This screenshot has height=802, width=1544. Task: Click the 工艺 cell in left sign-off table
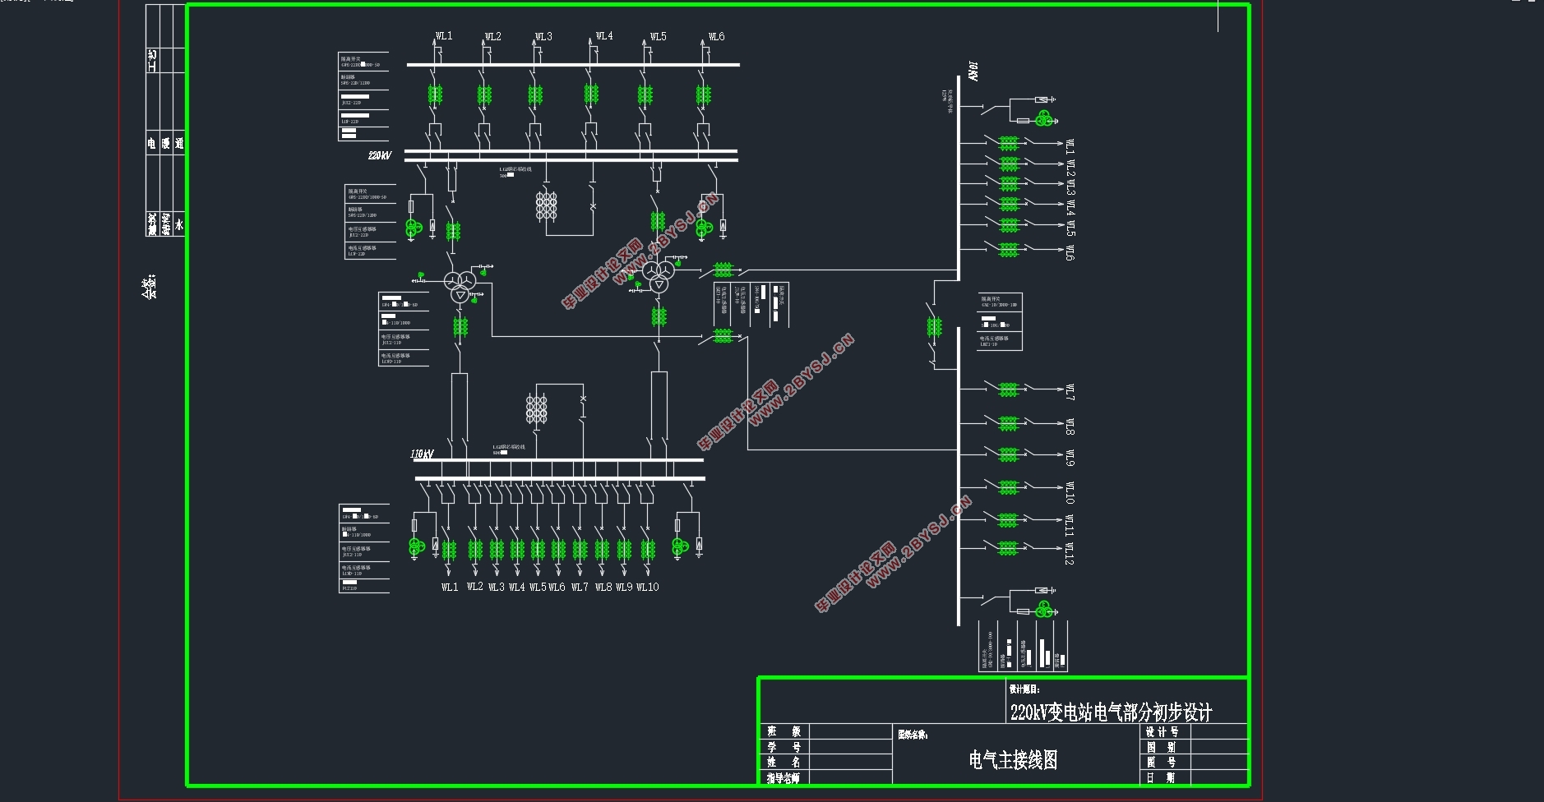click(152, 60)
